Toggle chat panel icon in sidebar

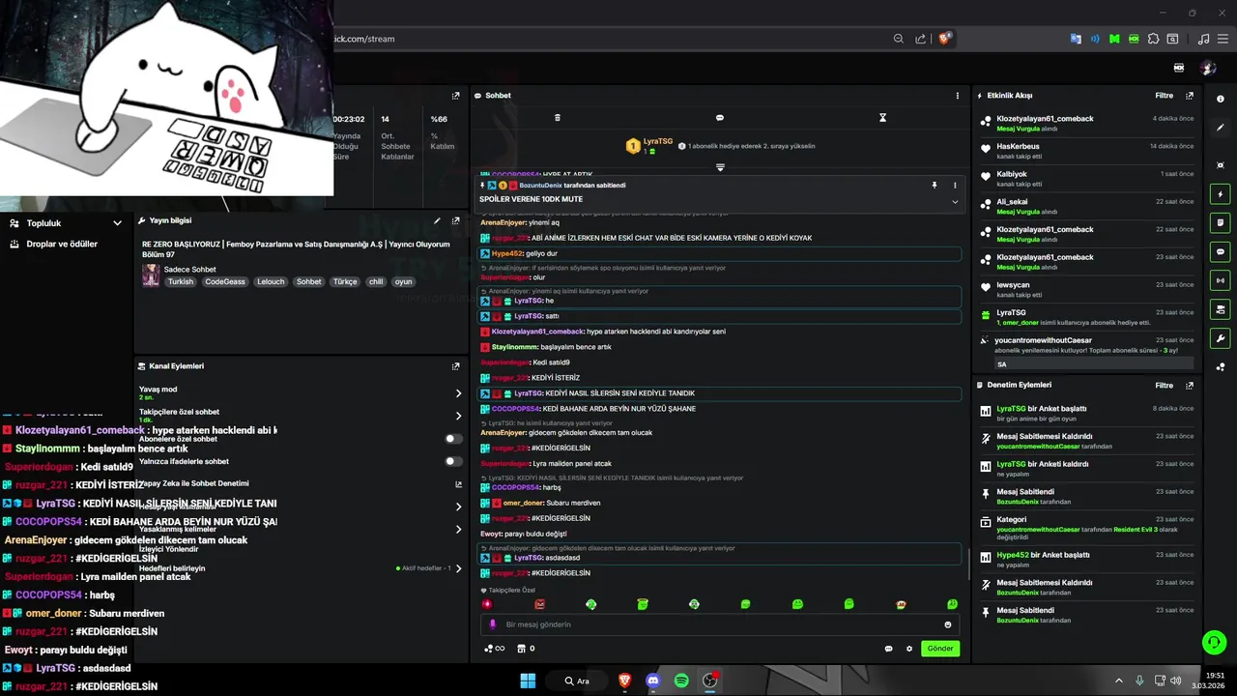coord(1221,251)
